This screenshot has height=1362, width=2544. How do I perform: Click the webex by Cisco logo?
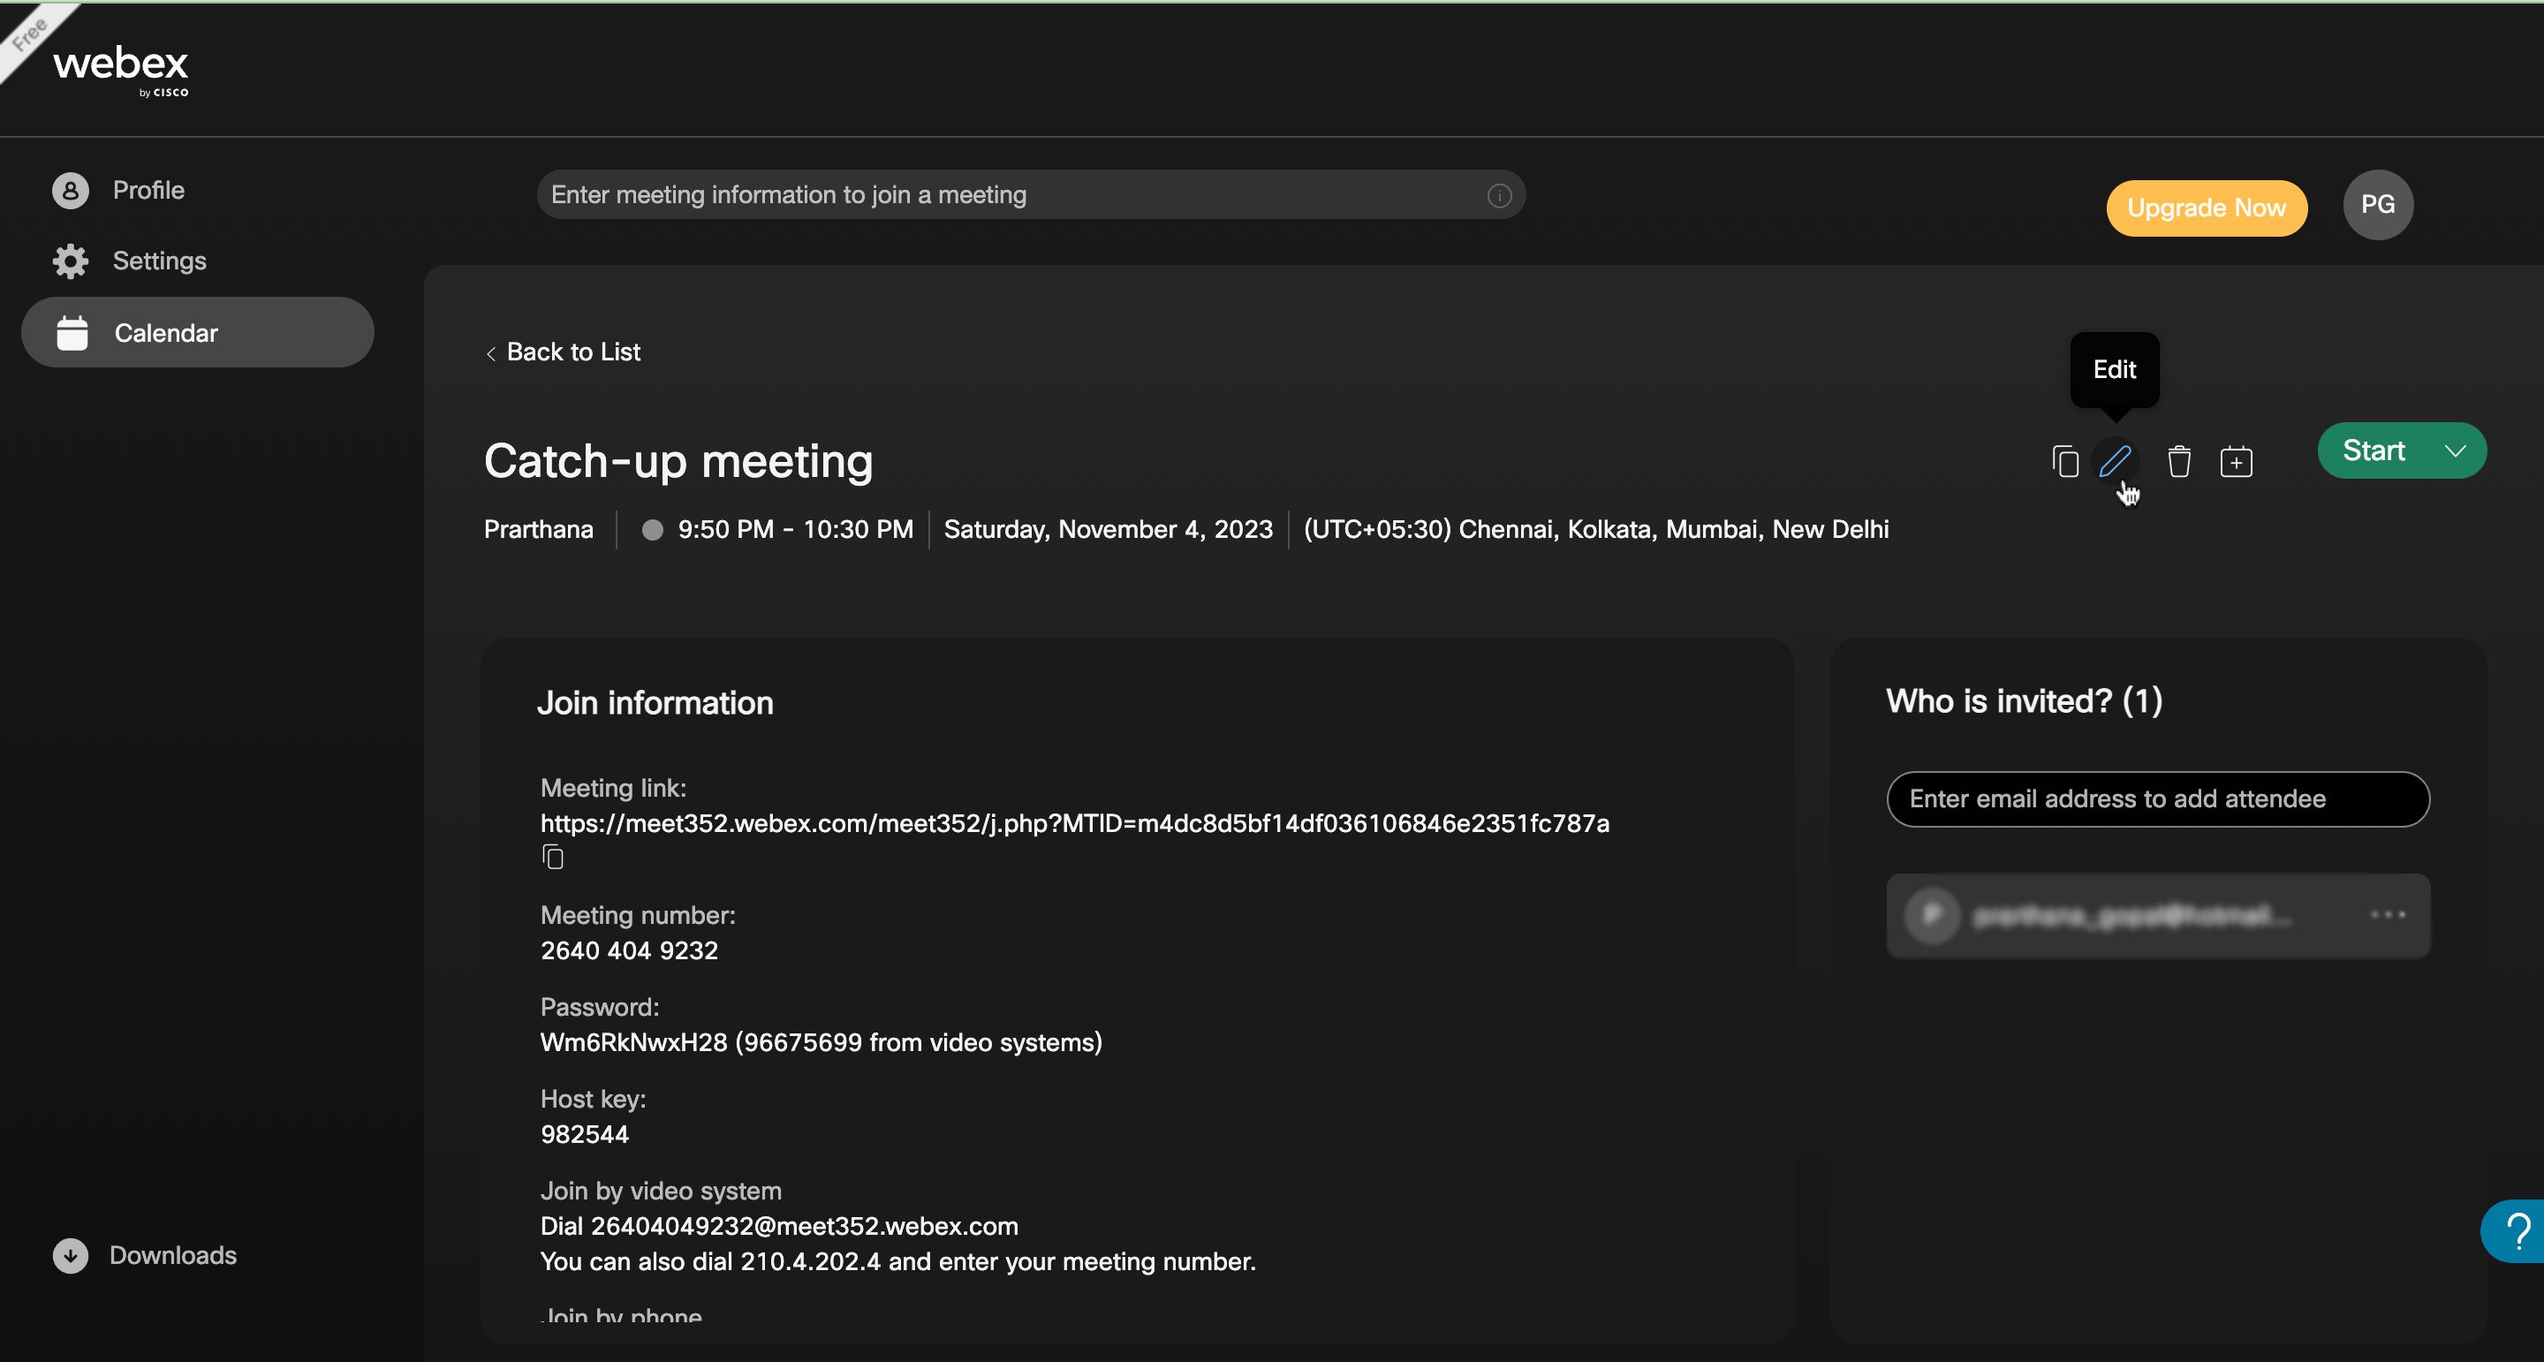click(x=120, y=69)
